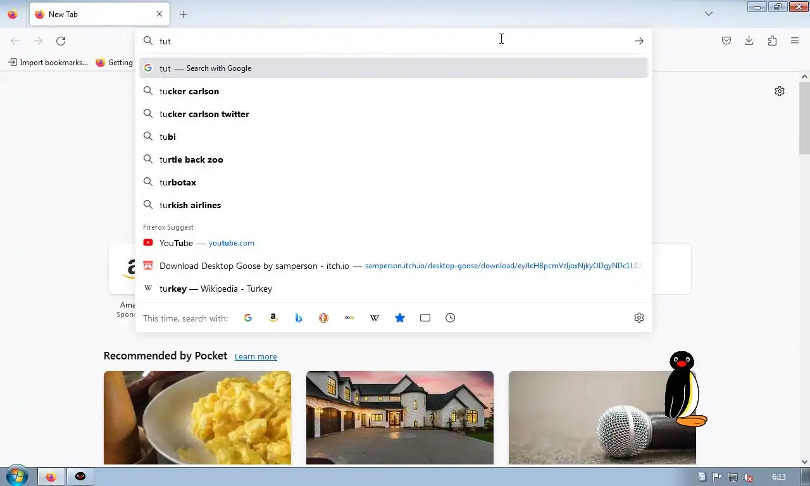Open turkey — Wikipedia suggestion
Image resolution: width=810 pixels, height=486 pixels.
pos(394,289)
